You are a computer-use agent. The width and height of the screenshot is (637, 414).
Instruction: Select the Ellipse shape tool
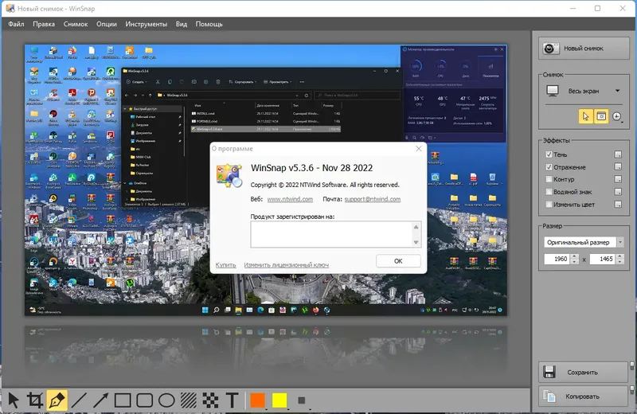click(x=166, y=400)
